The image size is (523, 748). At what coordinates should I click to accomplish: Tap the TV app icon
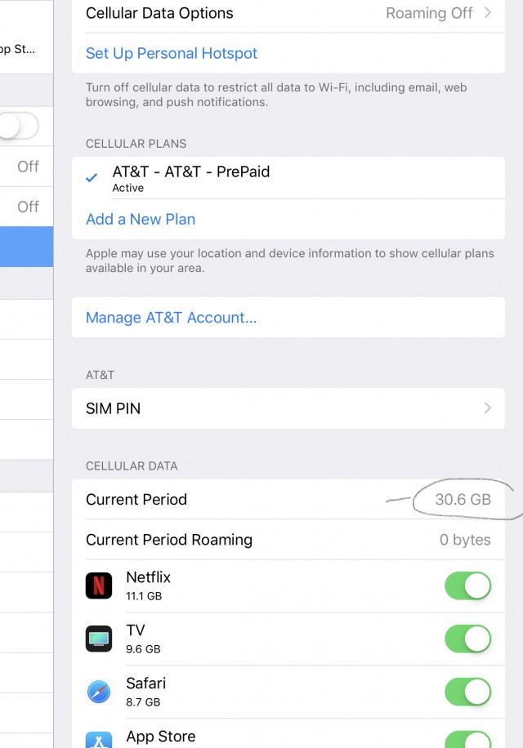[x=99, y=639]
